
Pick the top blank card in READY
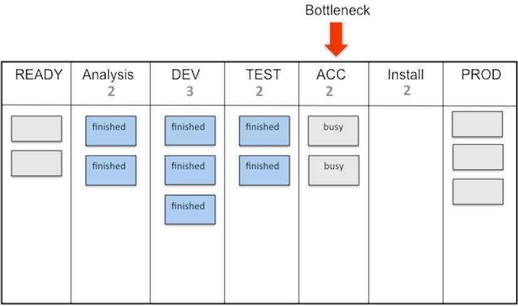pyautogui.click(x=36, y=129)
